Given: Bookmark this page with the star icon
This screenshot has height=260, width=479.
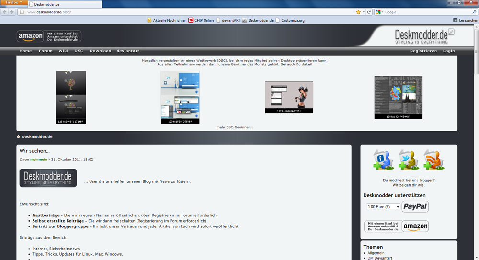Looking at the screenshot, I should 358,12.
